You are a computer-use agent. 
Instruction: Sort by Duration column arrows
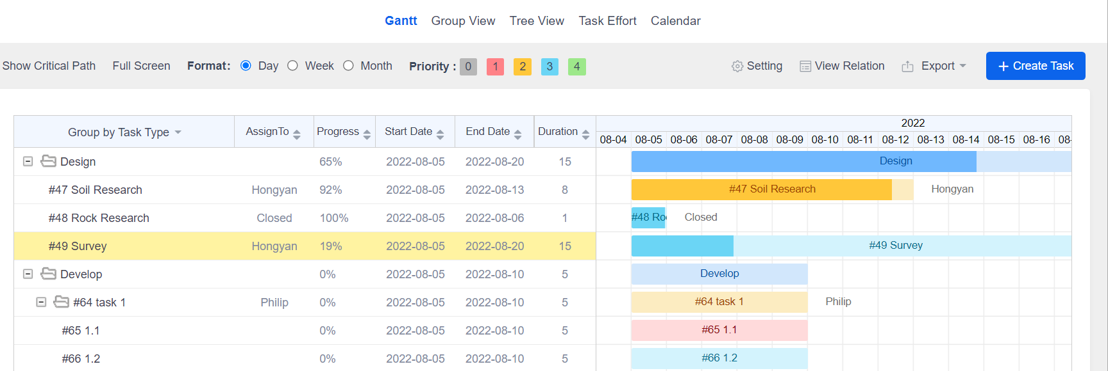585,134
